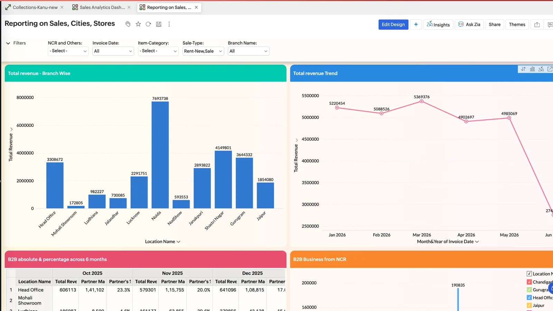
Task: Click the Edit Design button
Action: tap(393, 25)
